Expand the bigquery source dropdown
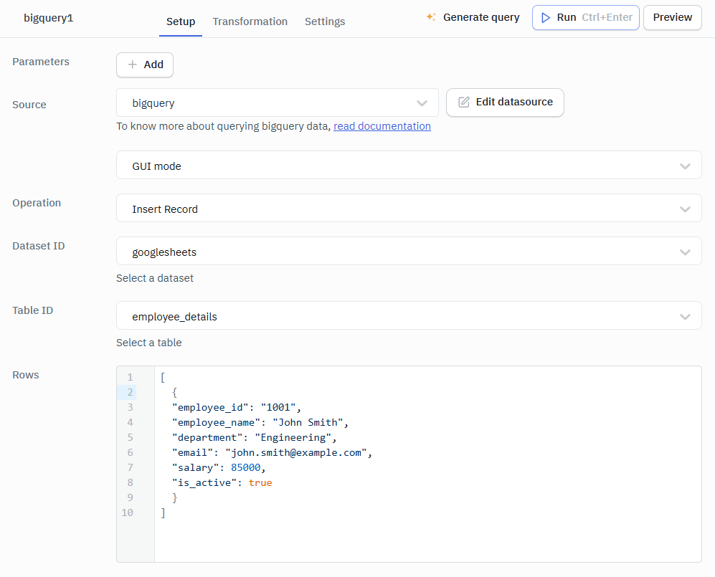715x577 pixels. (x=278, y=103)
